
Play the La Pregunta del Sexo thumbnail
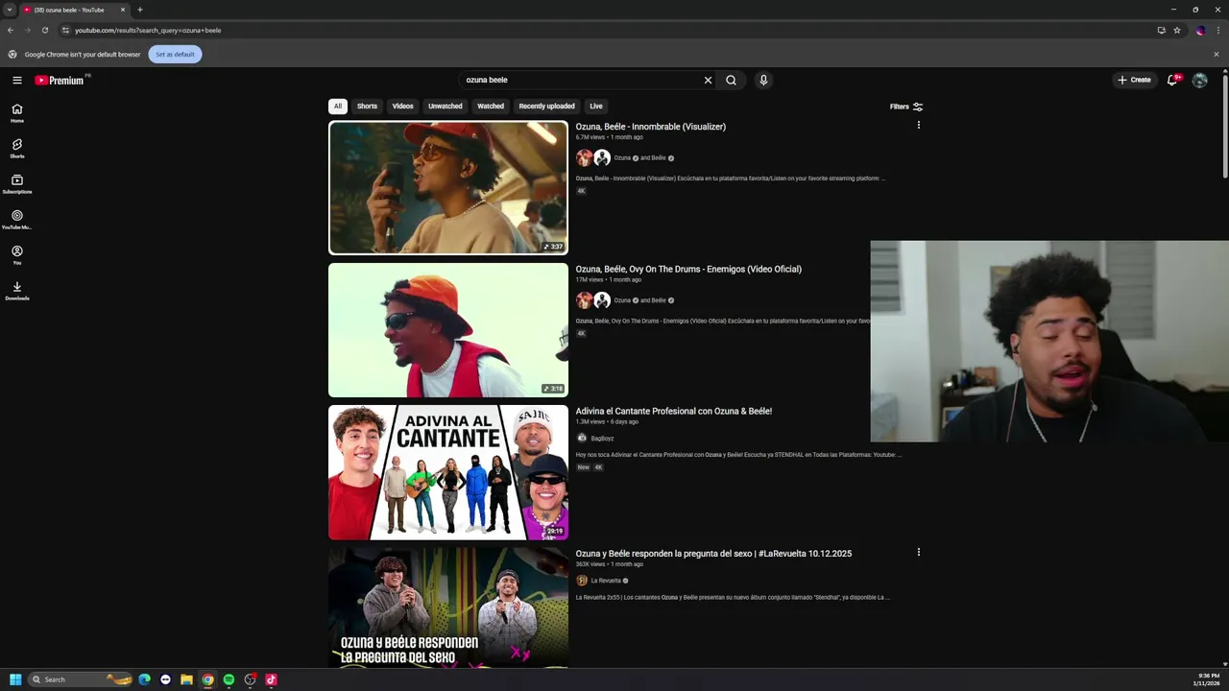pyautogui.click(x=448, y=608)
